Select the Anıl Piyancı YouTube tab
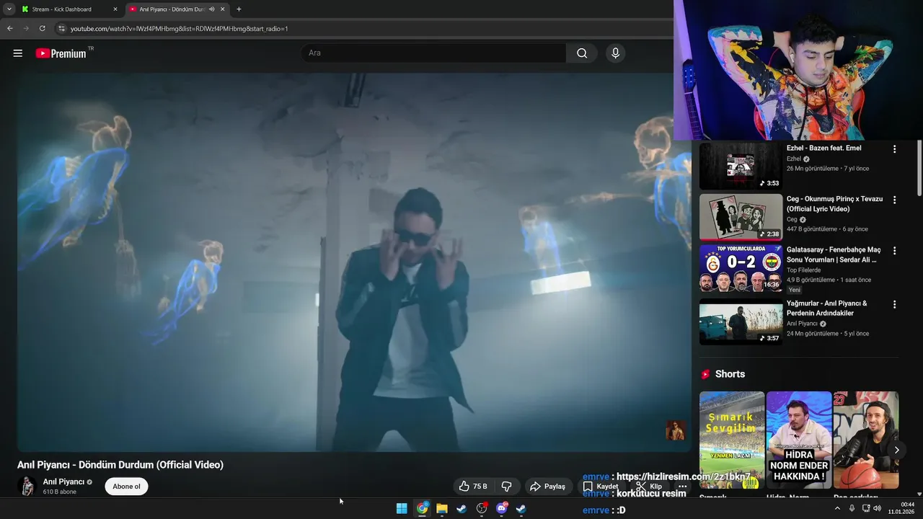 [172, 9]
